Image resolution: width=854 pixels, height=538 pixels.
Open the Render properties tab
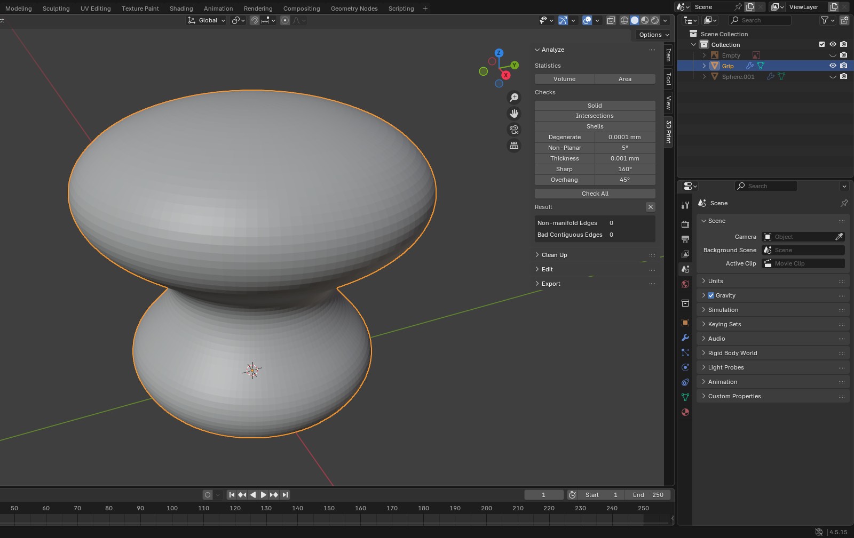tap(685, 224)
